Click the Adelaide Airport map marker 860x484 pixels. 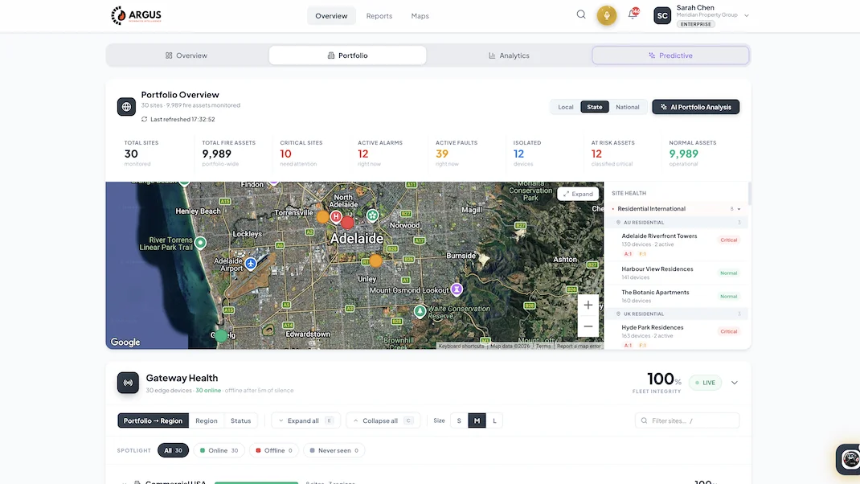tap(251, 264)
